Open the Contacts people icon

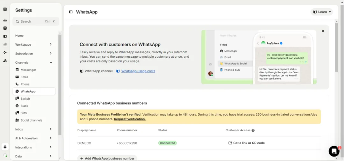(5, 61)
